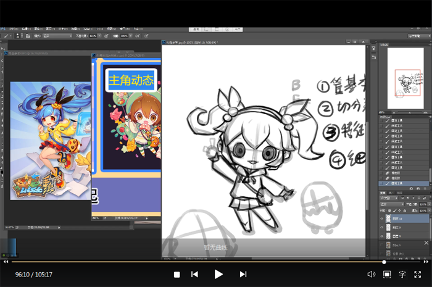The height and width of the screenshot is (287, 432).
Task: Mute the video with speaker icon
Action: coord(371,274)
